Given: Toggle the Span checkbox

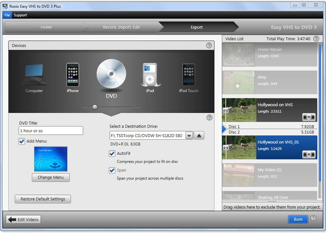Looking at the screenshot, I should (x=112, y=170).
